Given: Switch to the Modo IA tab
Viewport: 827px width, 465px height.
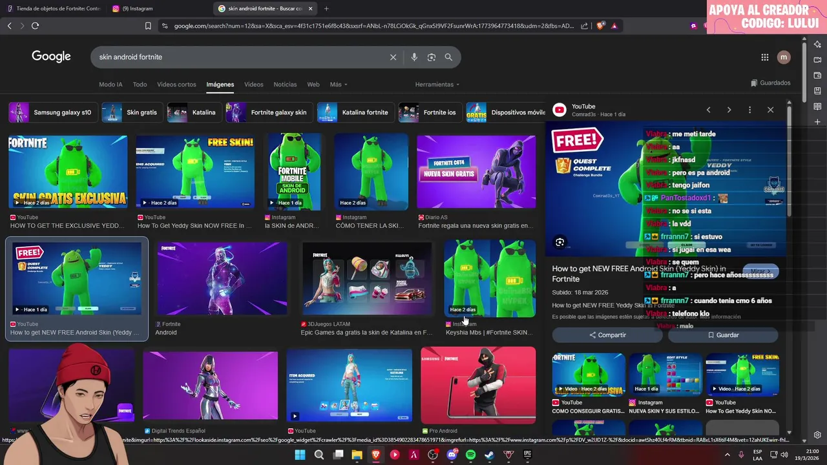Looking at the screenshot, I should click(x=110, y=85).
